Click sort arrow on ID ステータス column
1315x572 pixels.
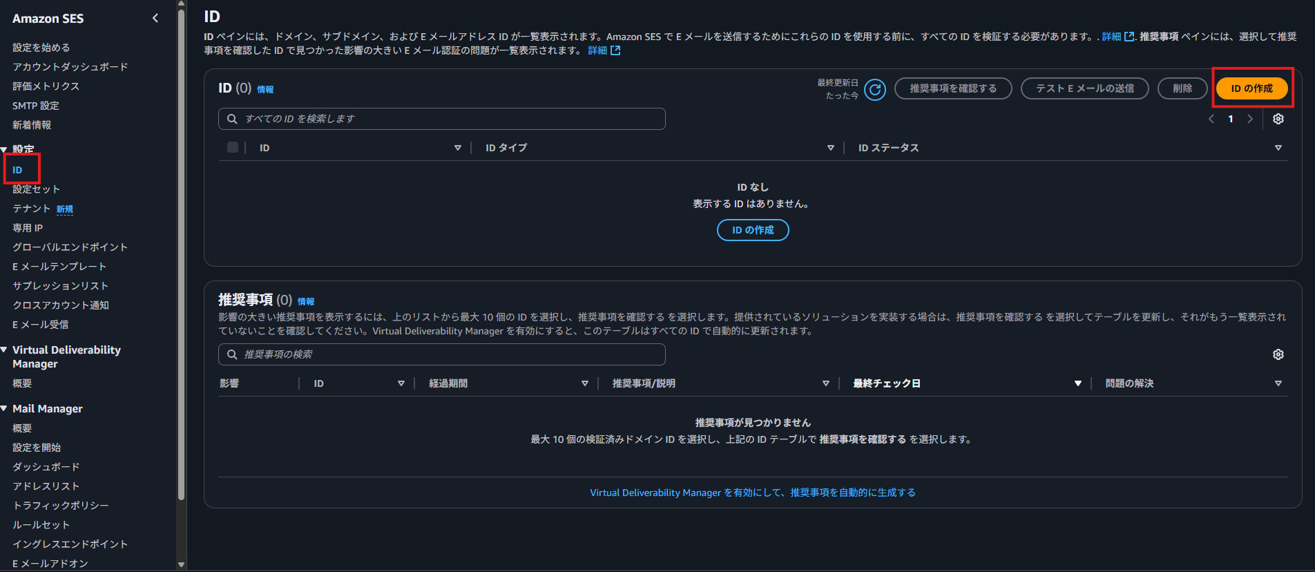click(x=1278, y=148)
